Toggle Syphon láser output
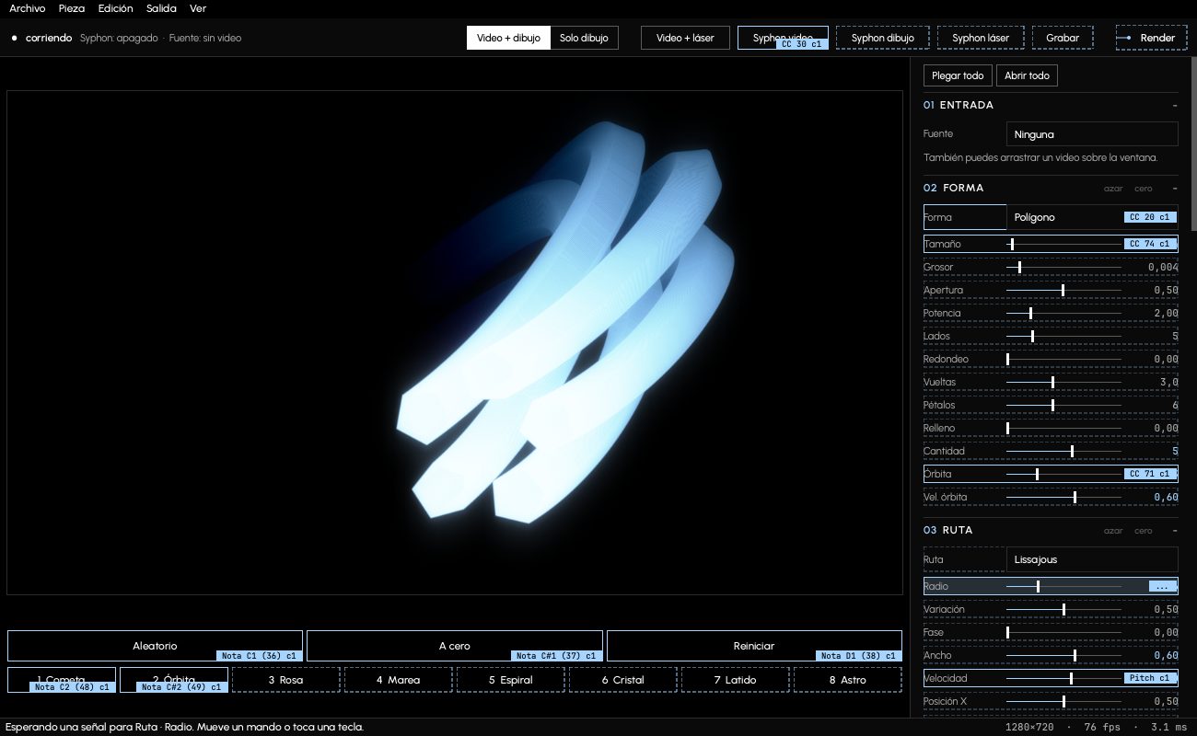This screenshot has width=1197, height=736. pos(981,38)
